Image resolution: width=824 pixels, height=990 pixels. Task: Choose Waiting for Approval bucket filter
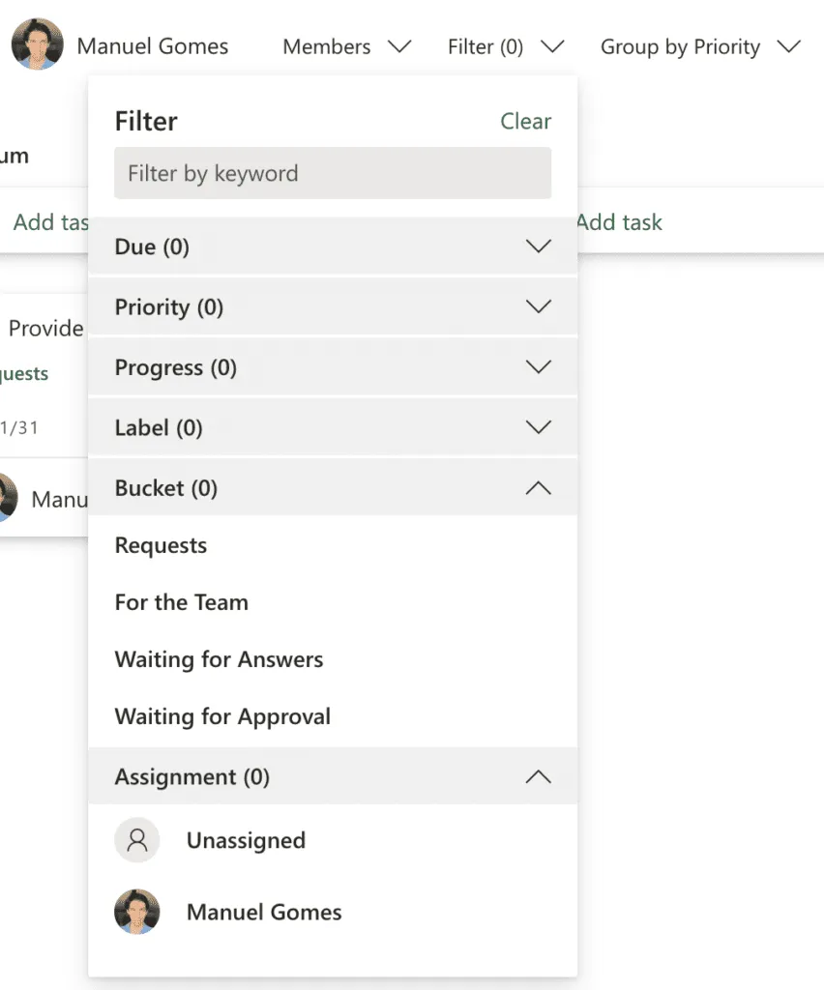[x=222, y=716]
